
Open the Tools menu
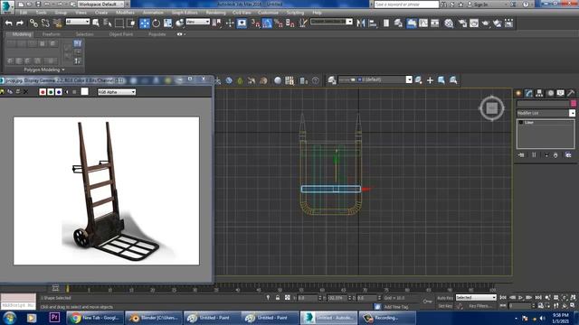click(x=41, y=13)
